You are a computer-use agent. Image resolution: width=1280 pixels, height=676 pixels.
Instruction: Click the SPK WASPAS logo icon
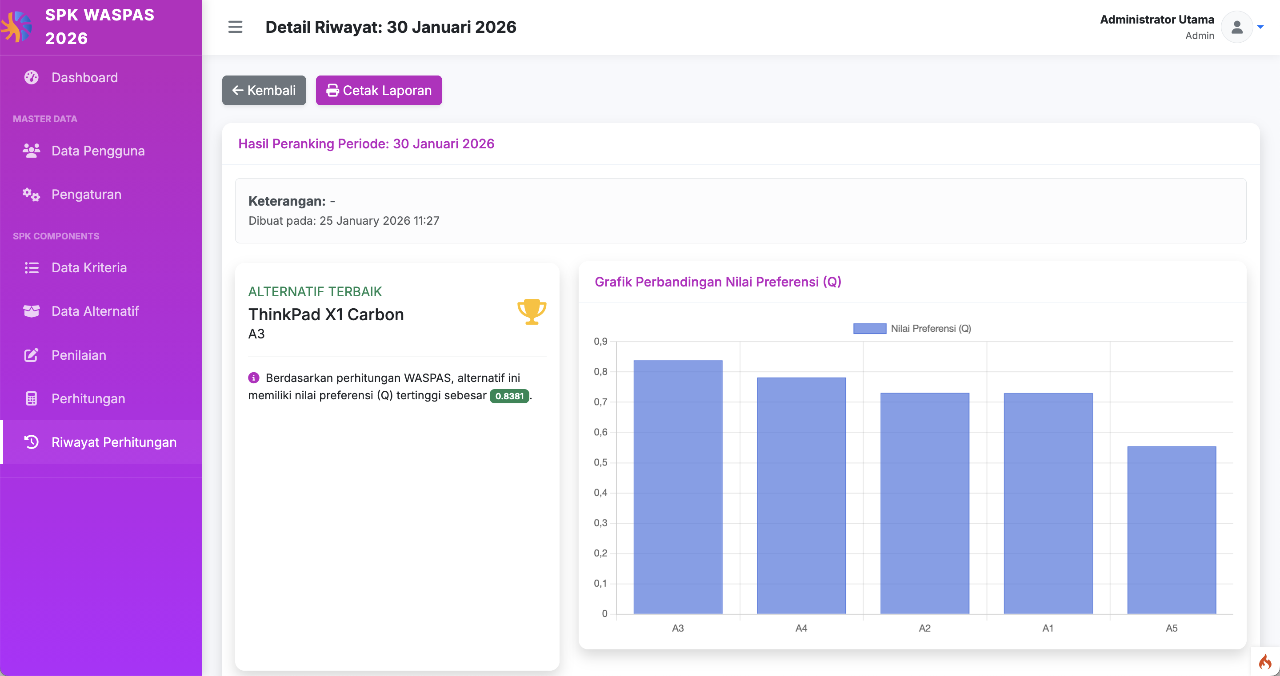point(16,27)
